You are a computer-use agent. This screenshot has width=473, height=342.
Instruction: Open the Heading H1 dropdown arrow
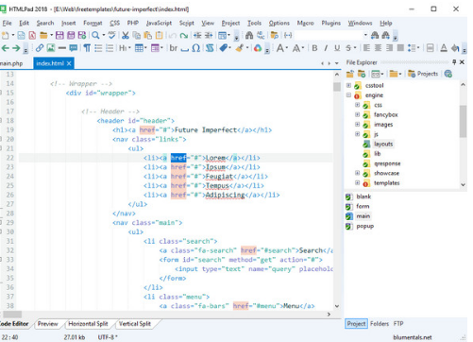129,48
